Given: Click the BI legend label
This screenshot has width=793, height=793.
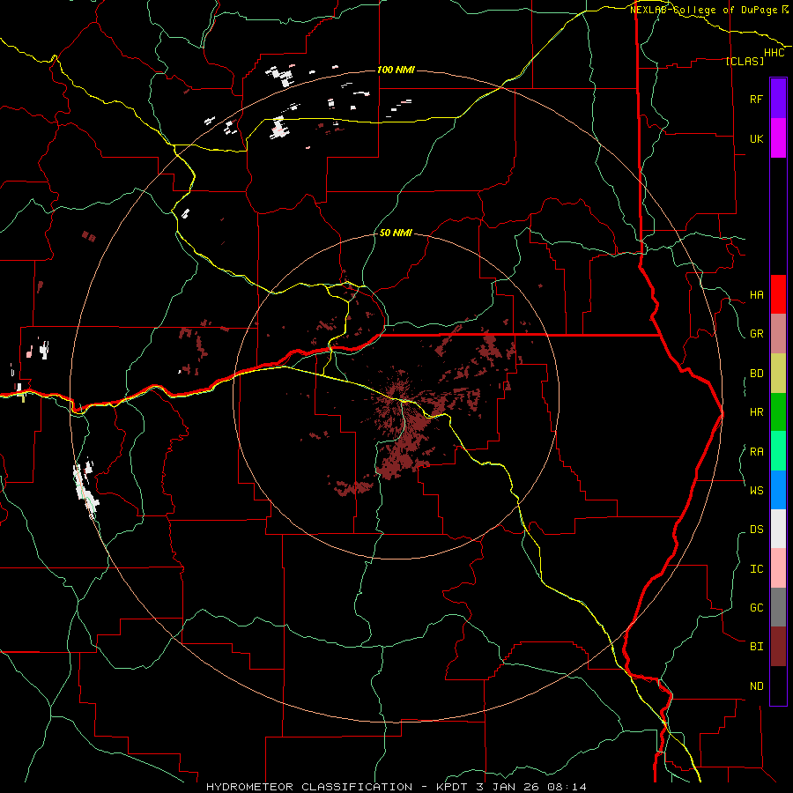Looking at the screenshot, I should tap(756, 647).
